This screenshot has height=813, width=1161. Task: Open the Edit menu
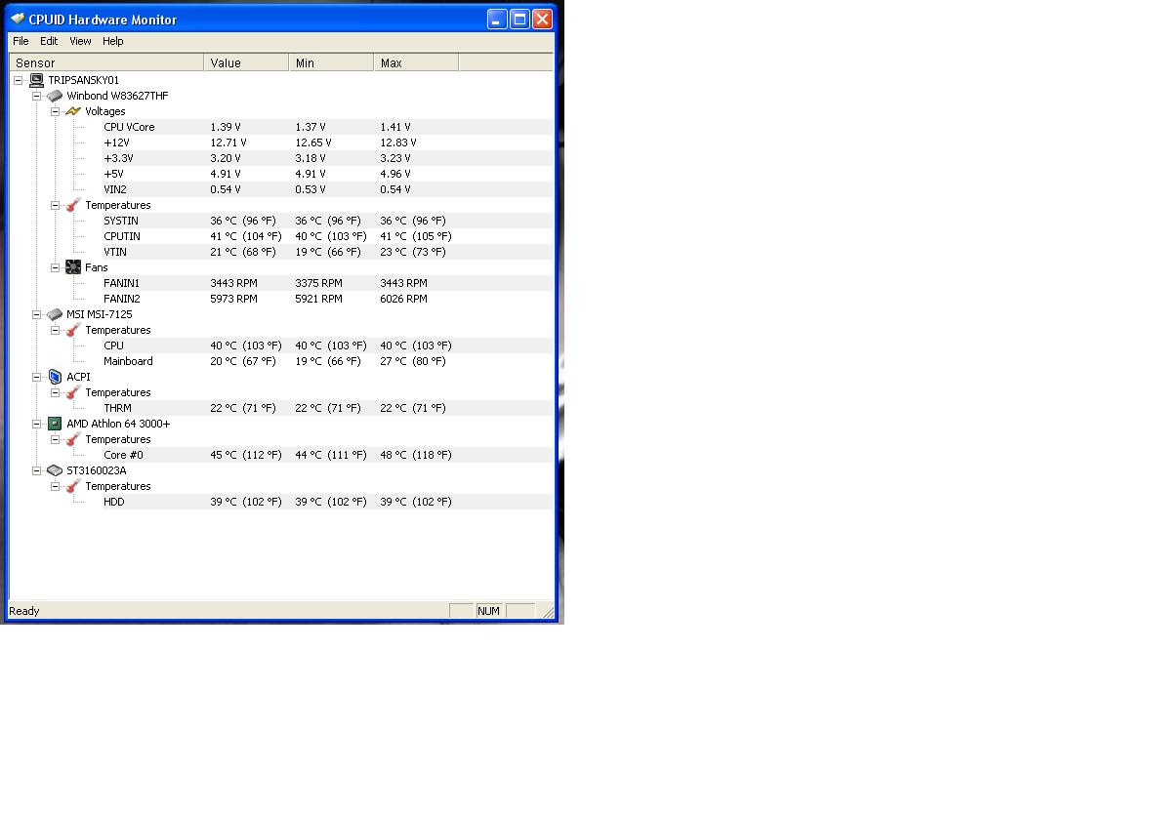point(49,41)
